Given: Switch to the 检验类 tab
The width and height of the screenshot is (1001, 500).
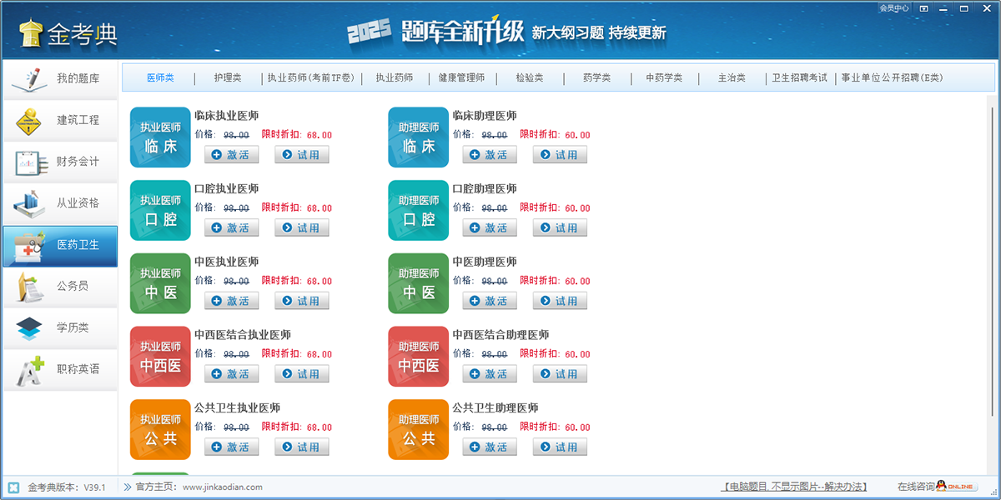Looking at the screenshot, I should click(x=529, y=78).
